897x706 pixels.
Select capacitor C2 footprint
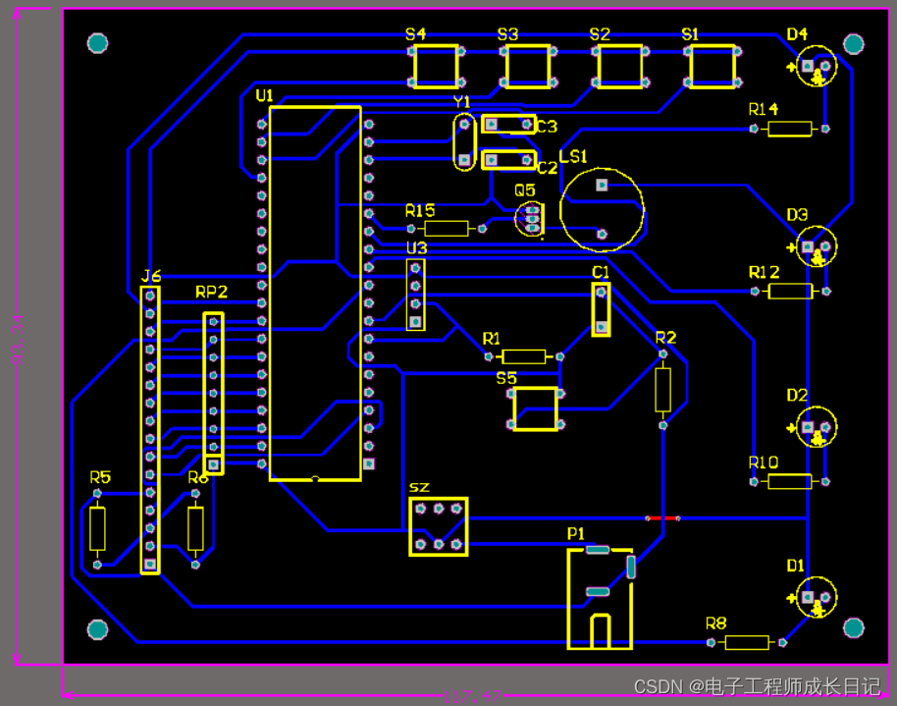coord(508,160)
